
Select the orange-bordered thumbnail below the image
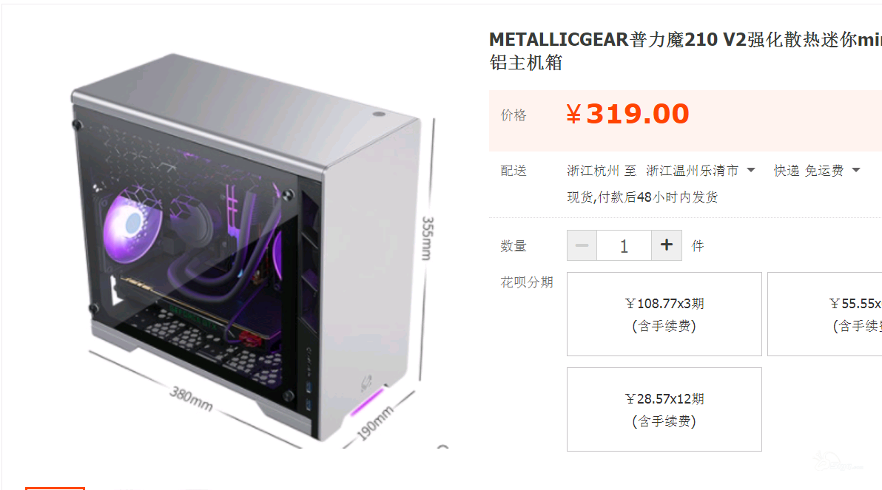coord(55,489)
